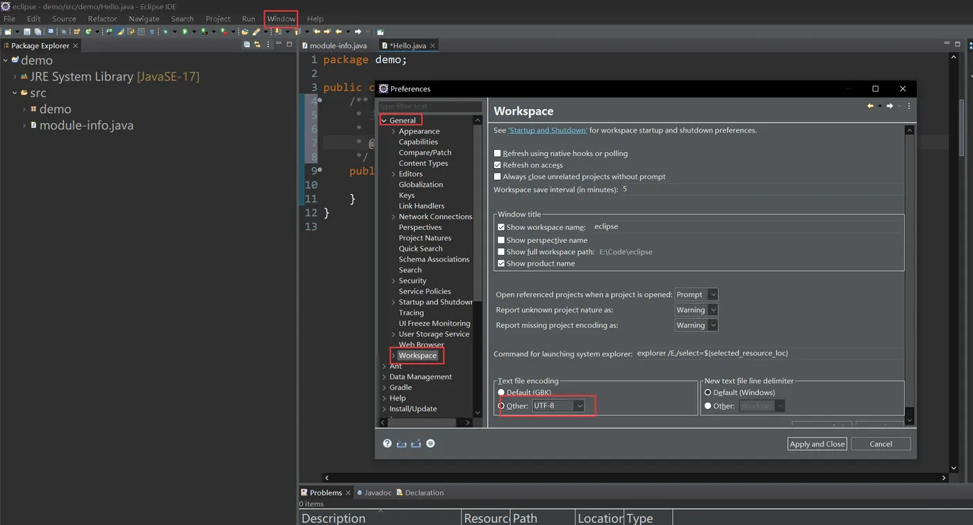Click the pencil Search annotations toolbar icon

(256, 32)
